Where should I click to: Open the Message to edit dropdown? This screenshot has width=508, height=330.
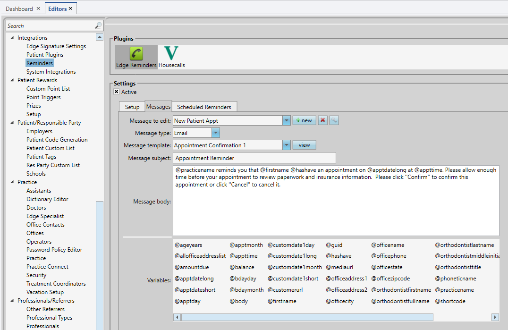(x=287, y=120)
